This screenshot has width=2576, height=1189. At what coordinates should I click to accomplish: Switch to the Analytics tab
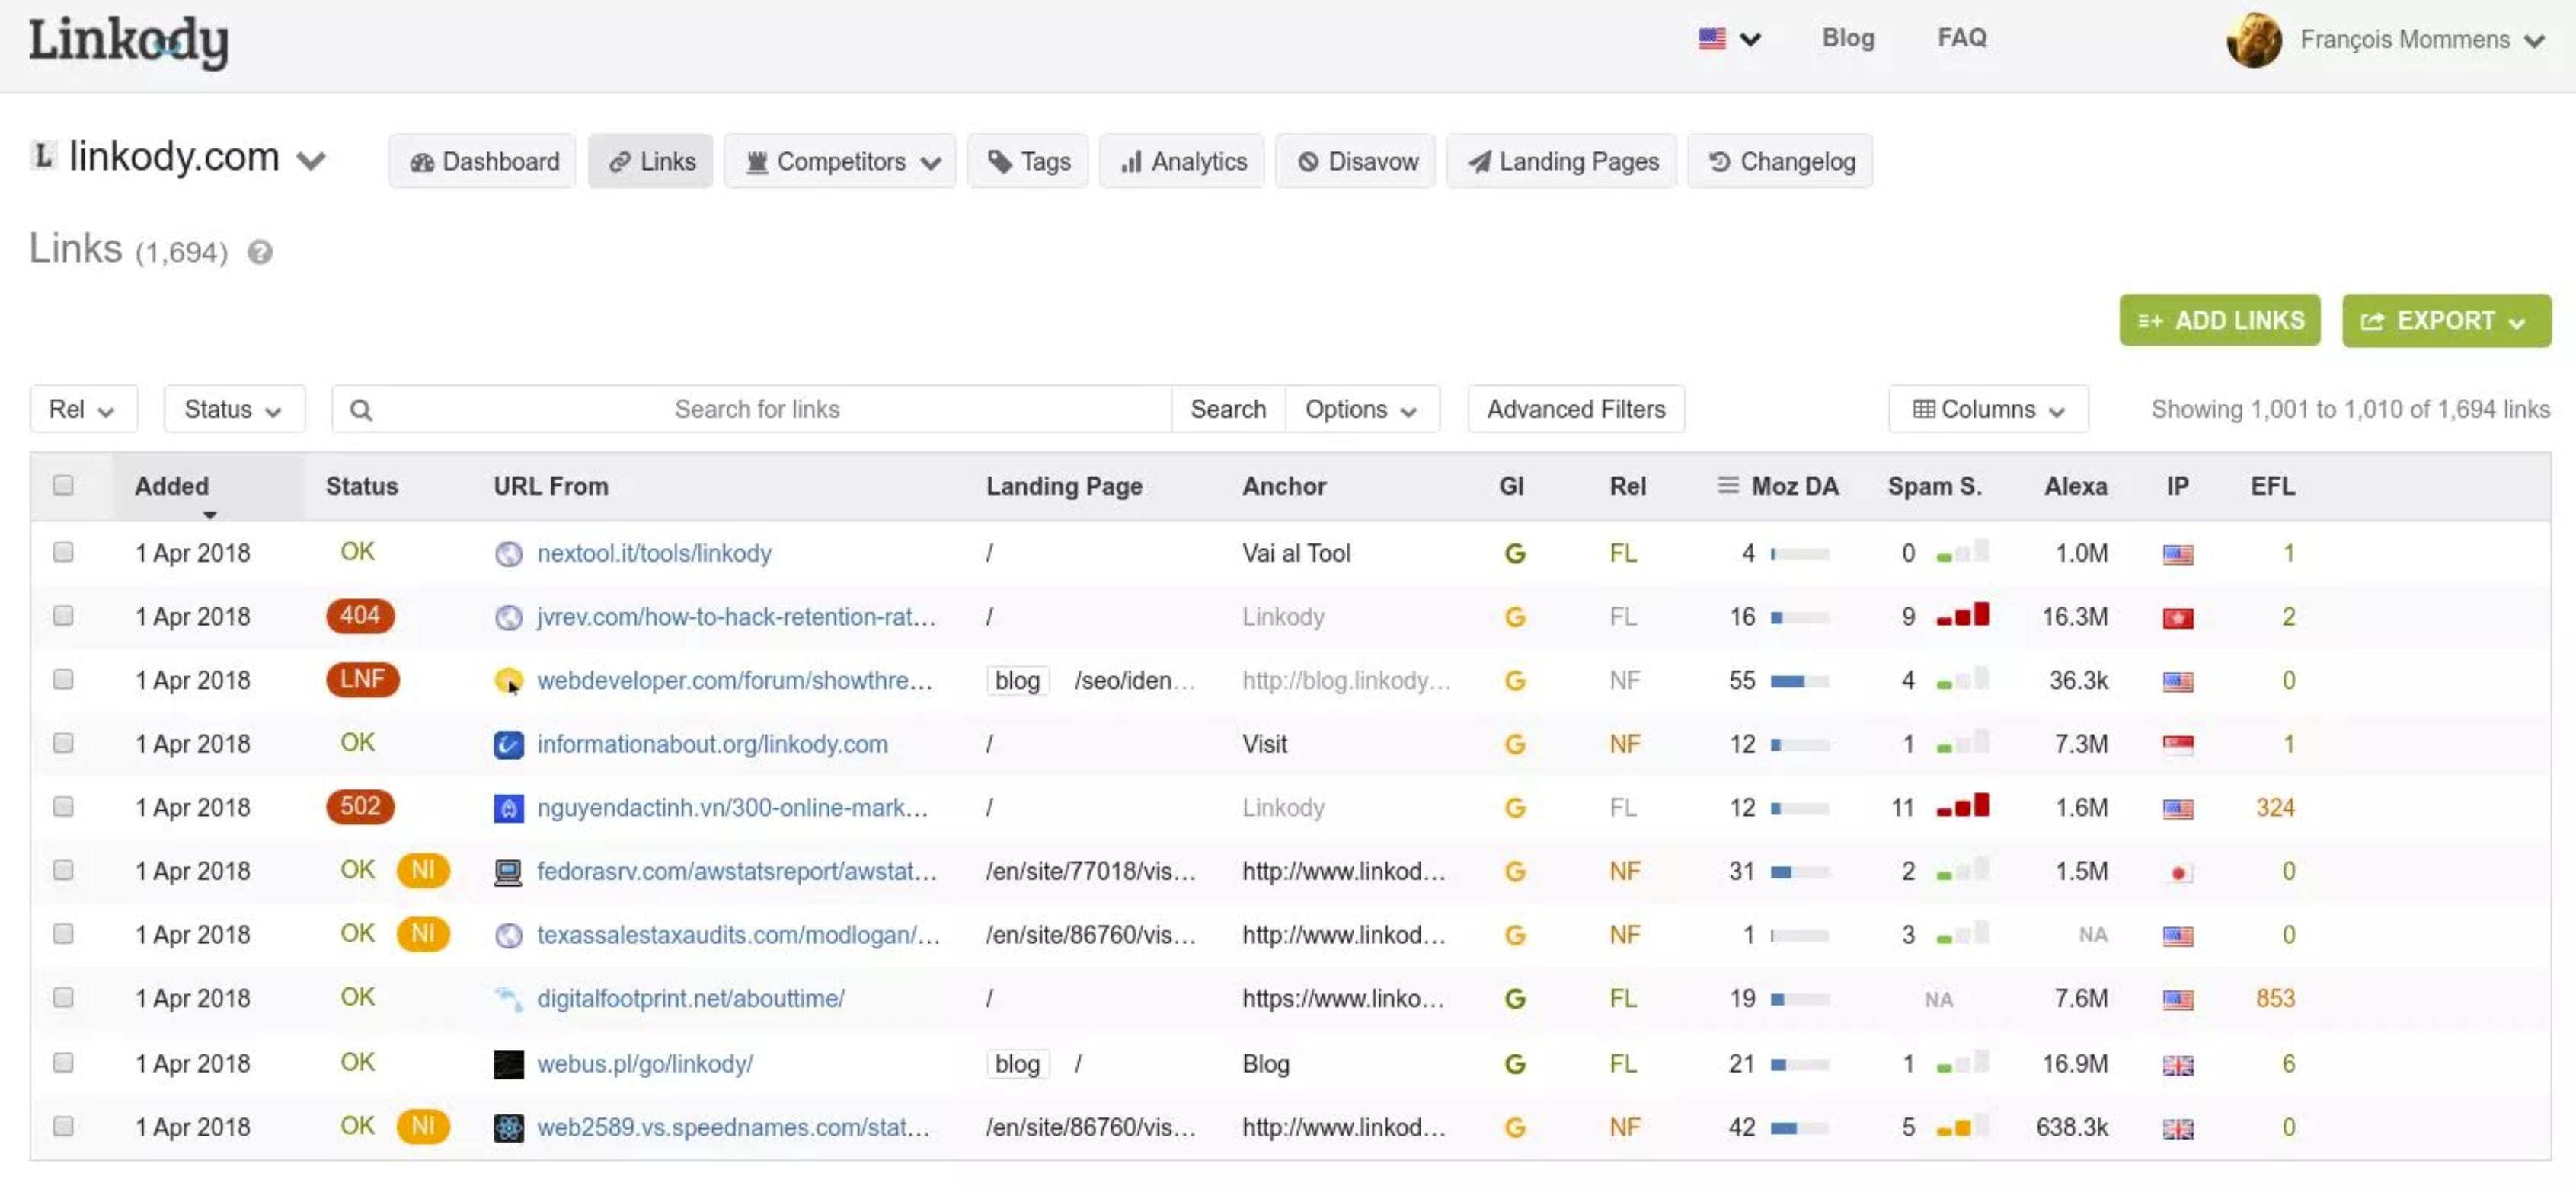pyautogui.click(x=1182, y=162)
